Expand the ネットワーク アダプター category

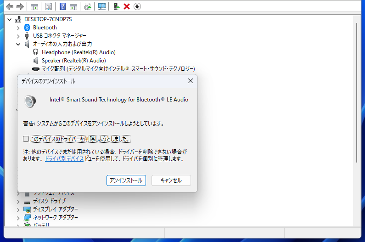click(x=18, y=218)
